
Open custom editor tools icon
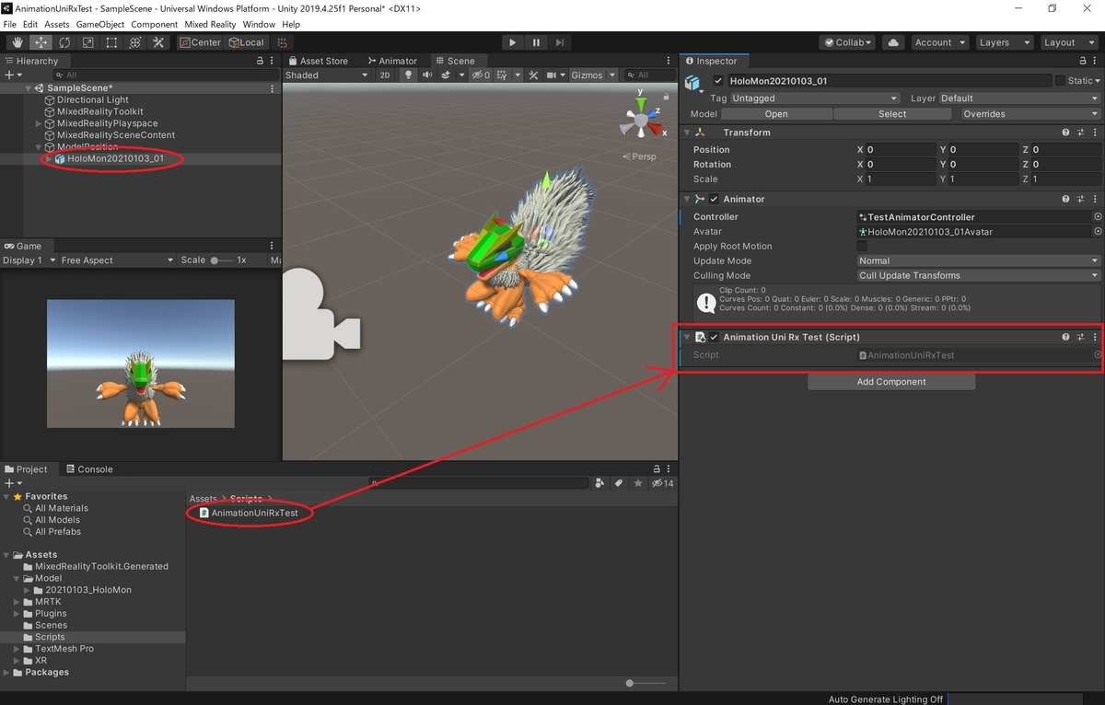click(158, 42)
